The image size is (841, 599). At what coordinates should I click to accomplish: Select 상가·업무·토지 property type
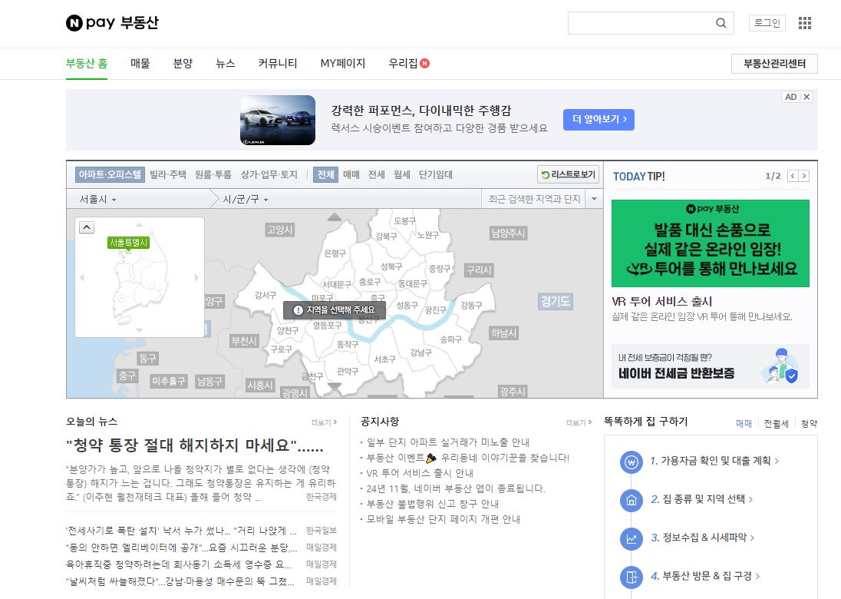269,174
